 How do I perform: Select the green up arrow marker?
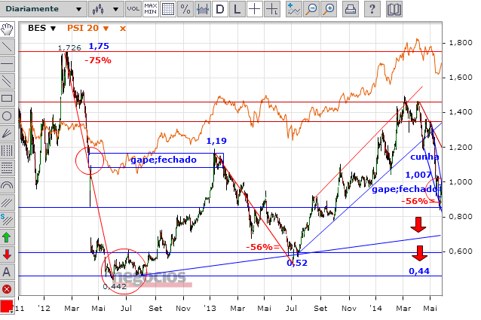click(7, 237)
